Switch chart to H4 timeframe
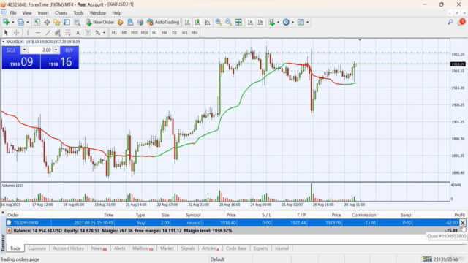The image size is (468, 263). coord(164,32)
